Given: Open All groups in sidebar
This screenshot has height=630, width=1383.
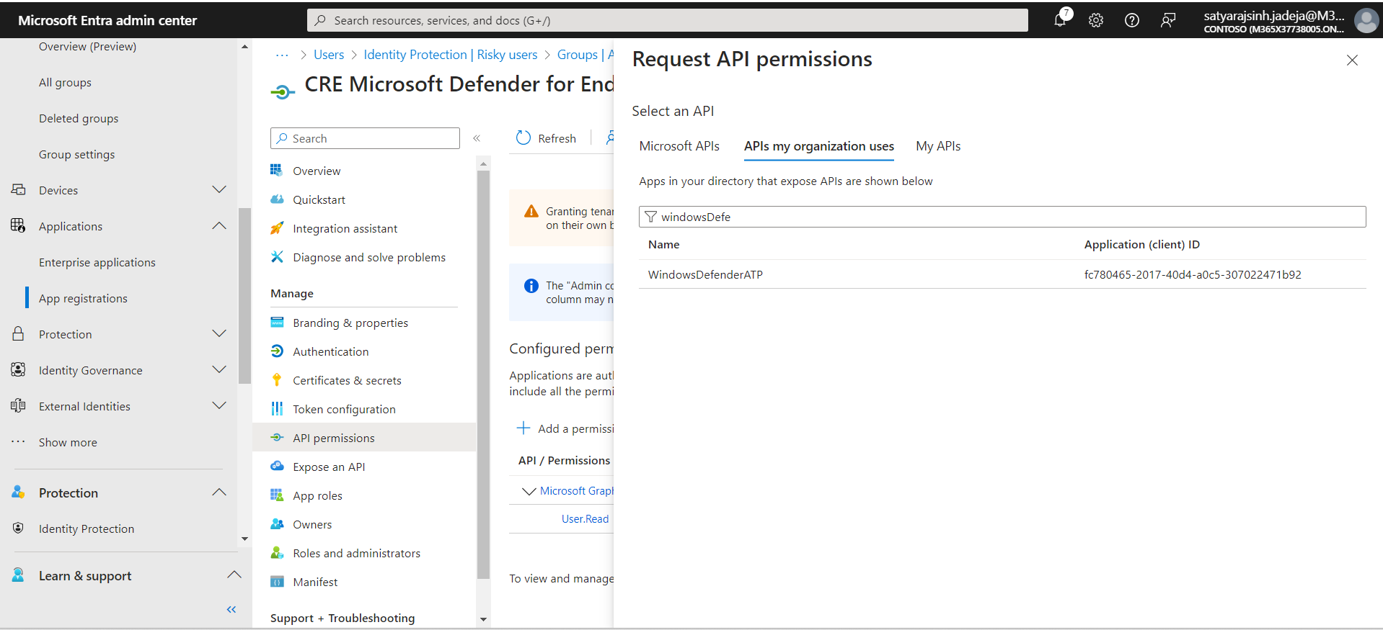Looking at the screenshot, I should pyautogui.click(x=65, y=82).
